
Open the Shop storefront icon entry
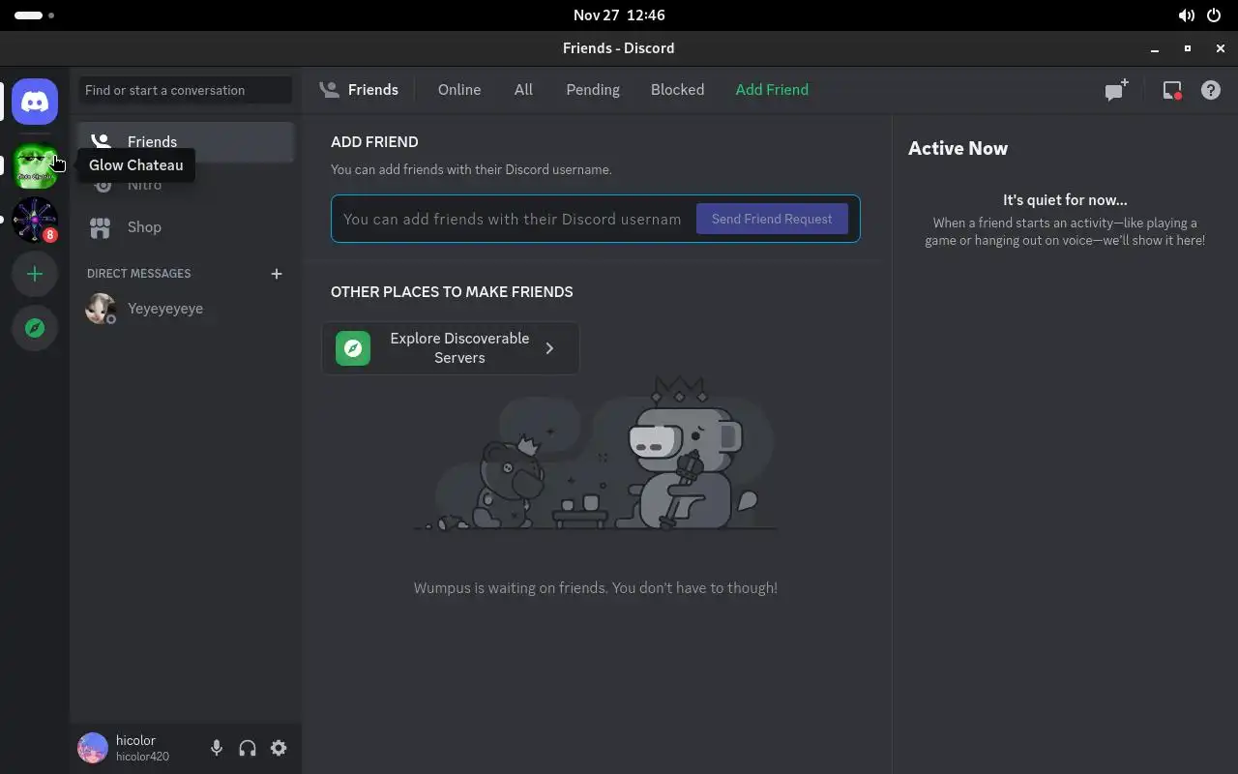tap(186, 227)
